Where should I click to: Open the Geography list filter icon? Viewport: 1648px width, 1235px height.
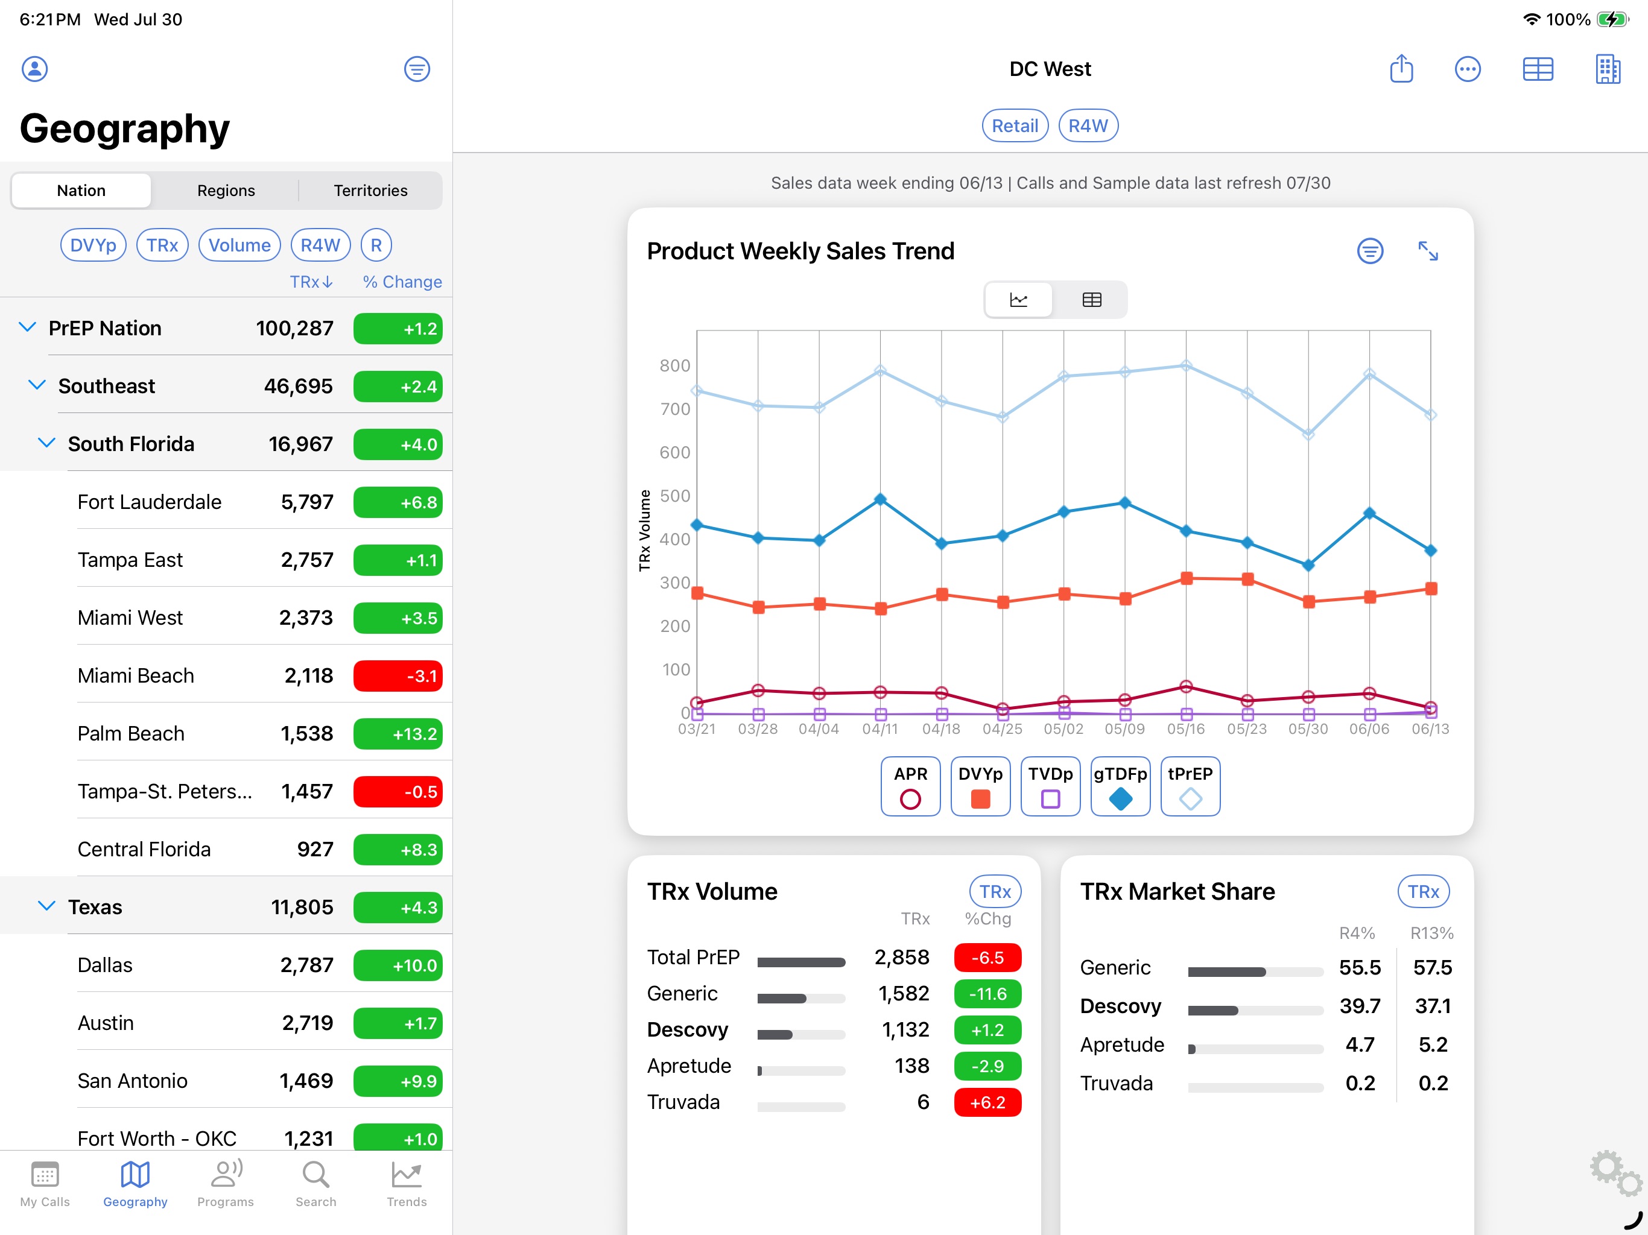pos(416,69)
